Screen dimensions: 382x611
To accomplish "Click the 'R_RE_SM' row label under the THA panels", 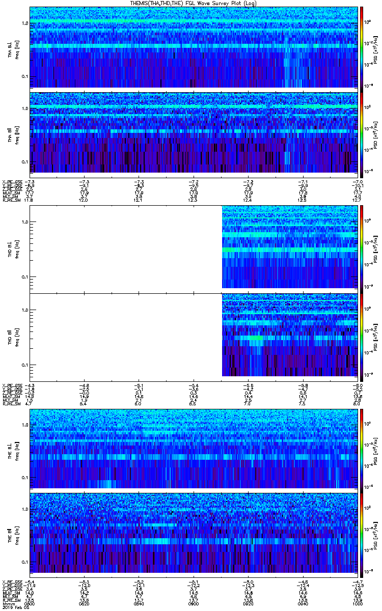I will (x=11, y=201).
